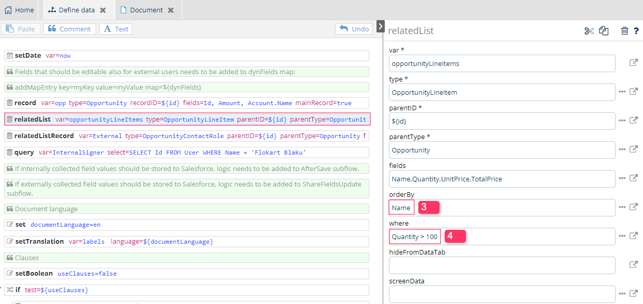This screenshot has width=643, height=304.
Task: Open external editor icon for fields row
Action: [x=633, y=178]
